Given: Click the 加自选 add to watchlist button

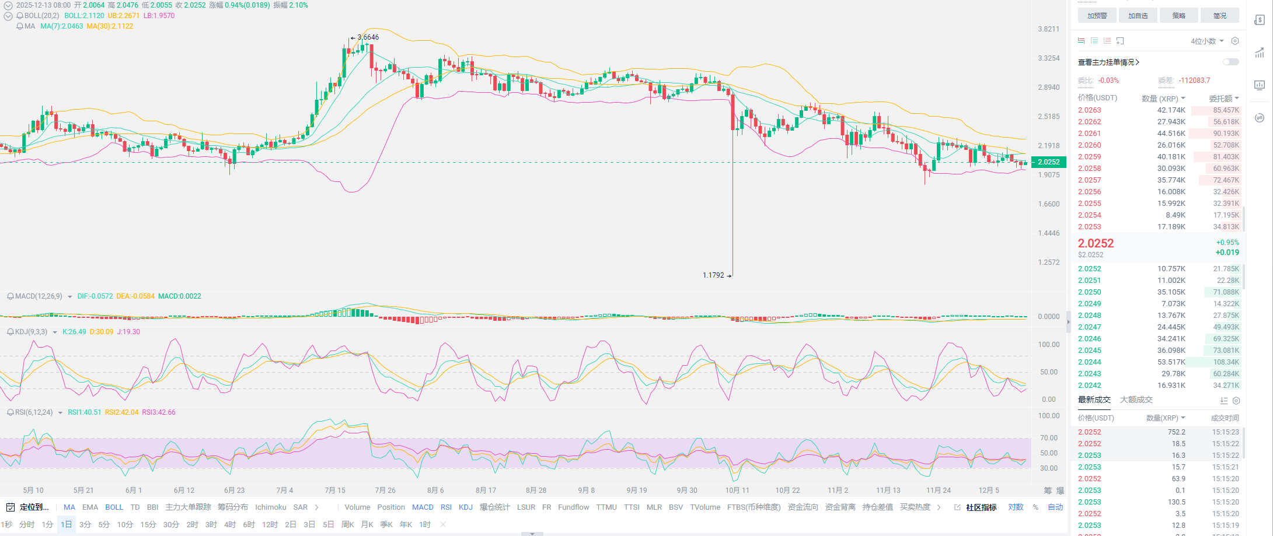Looking at the screenshot, I should [x=1138, y=16].
